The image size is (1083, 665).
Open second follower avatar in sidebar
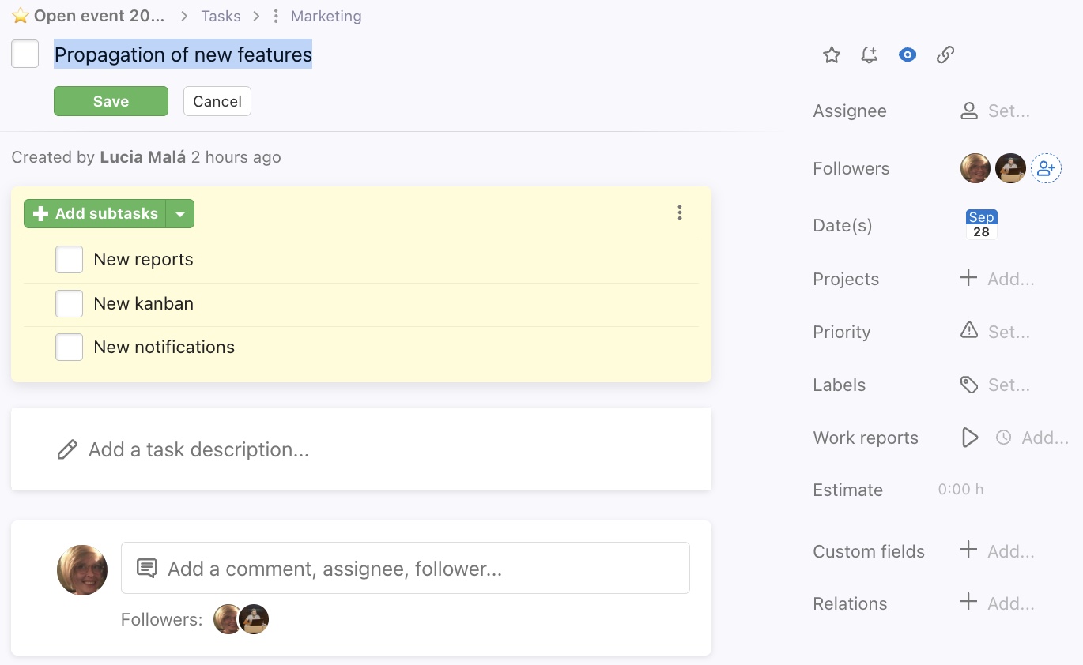pos(1010,168)
